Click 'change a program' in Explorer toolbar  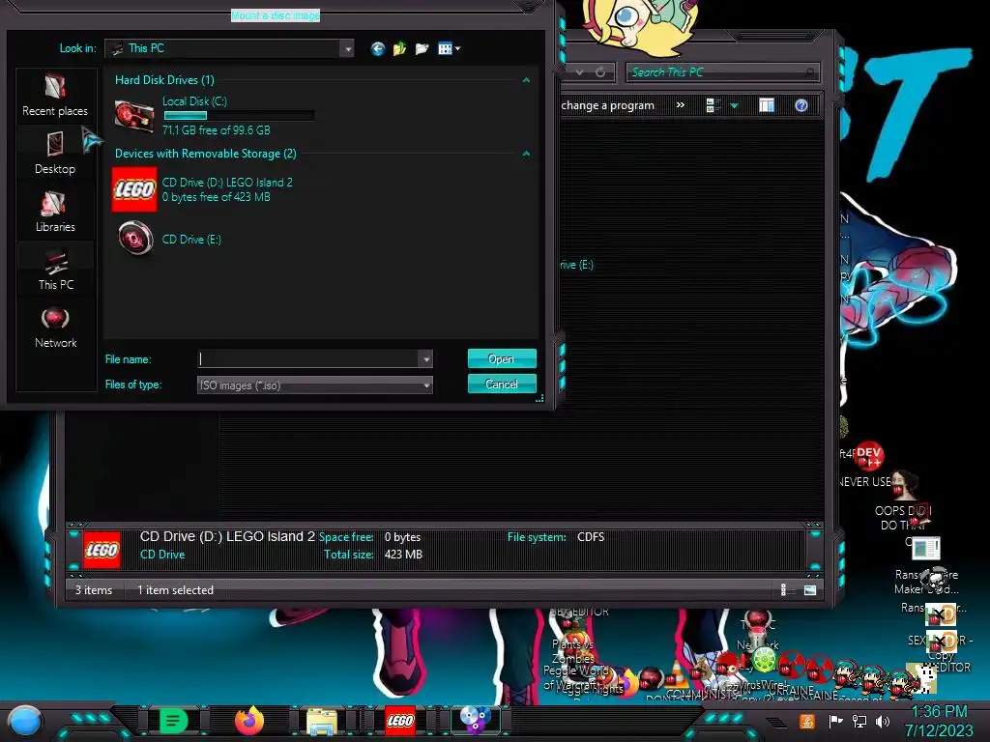[x=607, y=105]
